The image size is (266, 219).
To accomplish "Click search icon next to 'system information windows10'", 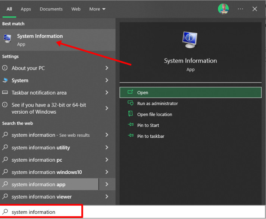I will (5, 172).
